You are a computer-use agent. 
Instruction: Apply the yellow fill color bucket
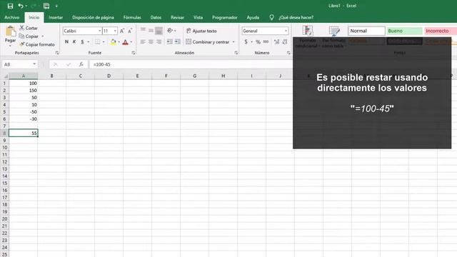point(113,42)
